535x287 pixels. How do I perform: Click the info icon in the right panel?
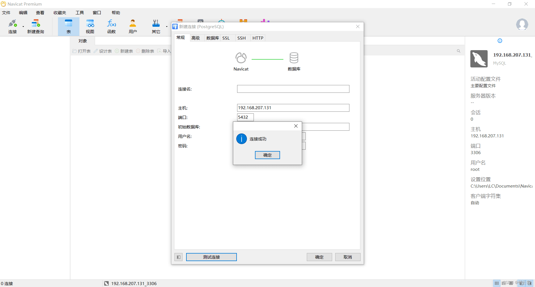point(500,41)
